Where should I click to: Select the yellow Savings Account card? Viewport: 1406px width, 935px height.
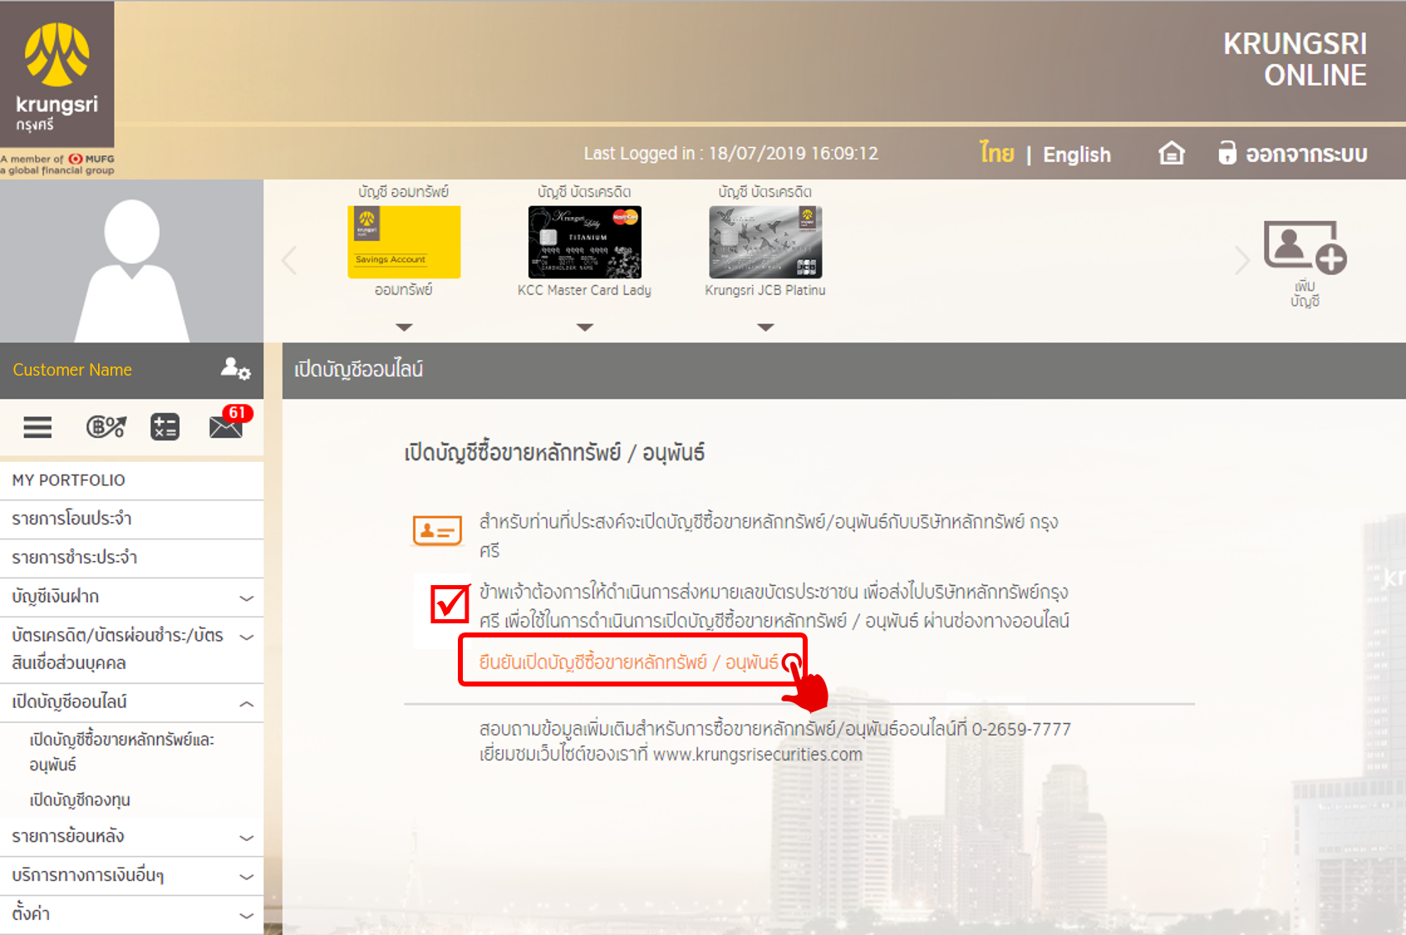click(x=404, y=242)
